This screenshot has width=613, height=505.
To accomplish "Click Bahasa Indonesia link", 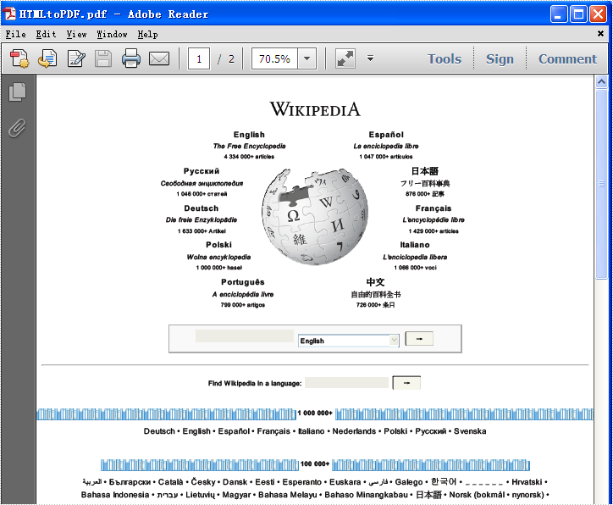I will [x=115, y=495].
